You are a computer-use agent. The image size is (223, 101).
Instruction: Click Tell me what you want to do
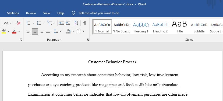[x=99, y=13]
